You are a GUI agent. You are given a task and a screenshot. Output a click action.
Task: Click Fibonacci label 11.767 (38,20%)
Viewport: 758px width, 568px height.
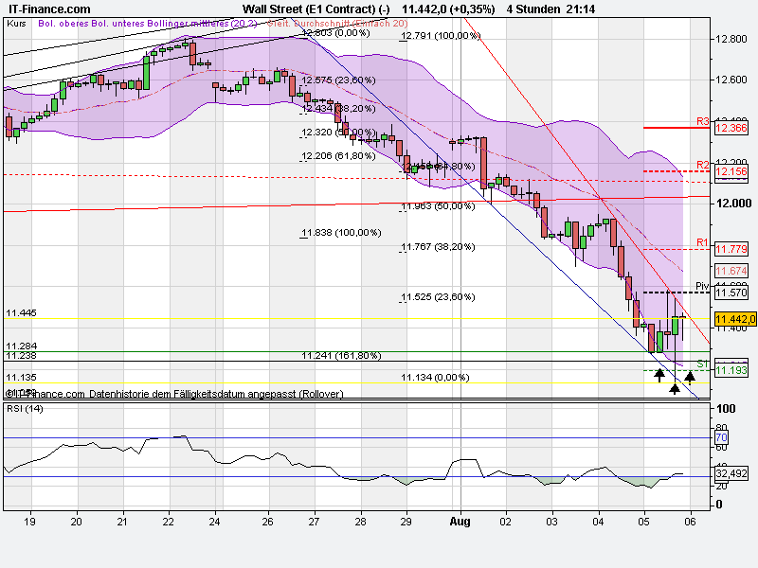pyautogui.click(x=438, y=247)
